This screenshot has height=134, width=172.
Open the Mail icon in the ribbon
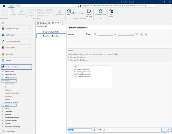coord(69,11)
